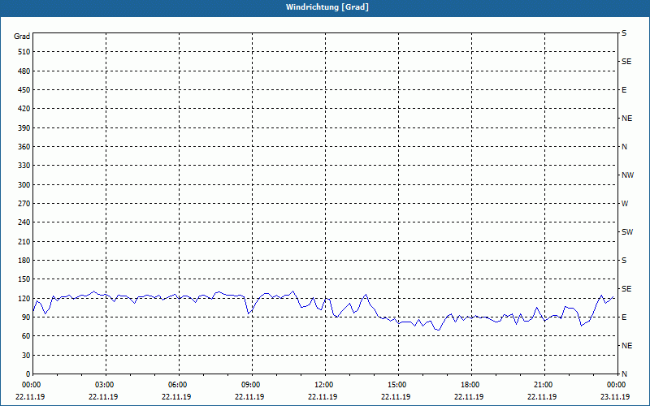Screen dimensions: 650x406
Task: Click the y-axis value "60"
Action: coord(26,336)
